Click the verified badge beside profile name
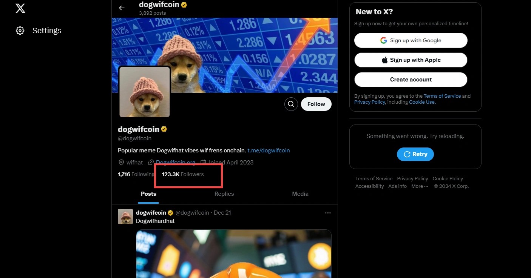Viewport: 531px width, 278px height. pyautogui.click(x=164, y=129)
